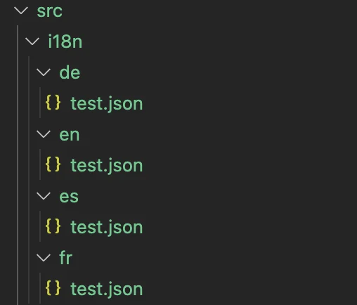Click the JSON braces icon under fr folder
This screenshot has height=305, width=357.
(53, 287)
